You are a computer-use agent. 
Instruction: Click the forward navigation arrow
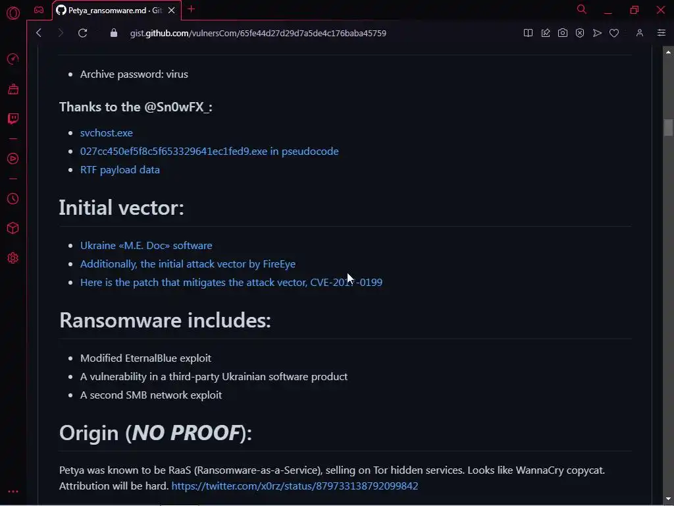point(61,33)
